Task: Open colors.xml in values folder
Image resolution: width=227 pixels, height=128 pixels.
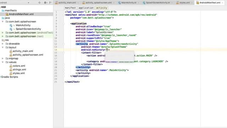Action: click(x=19, y=66)
